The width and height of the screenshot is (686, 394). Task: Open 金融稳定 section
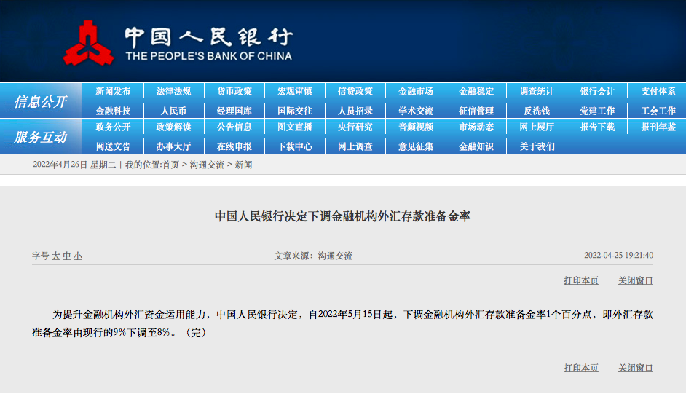[476, 91]
